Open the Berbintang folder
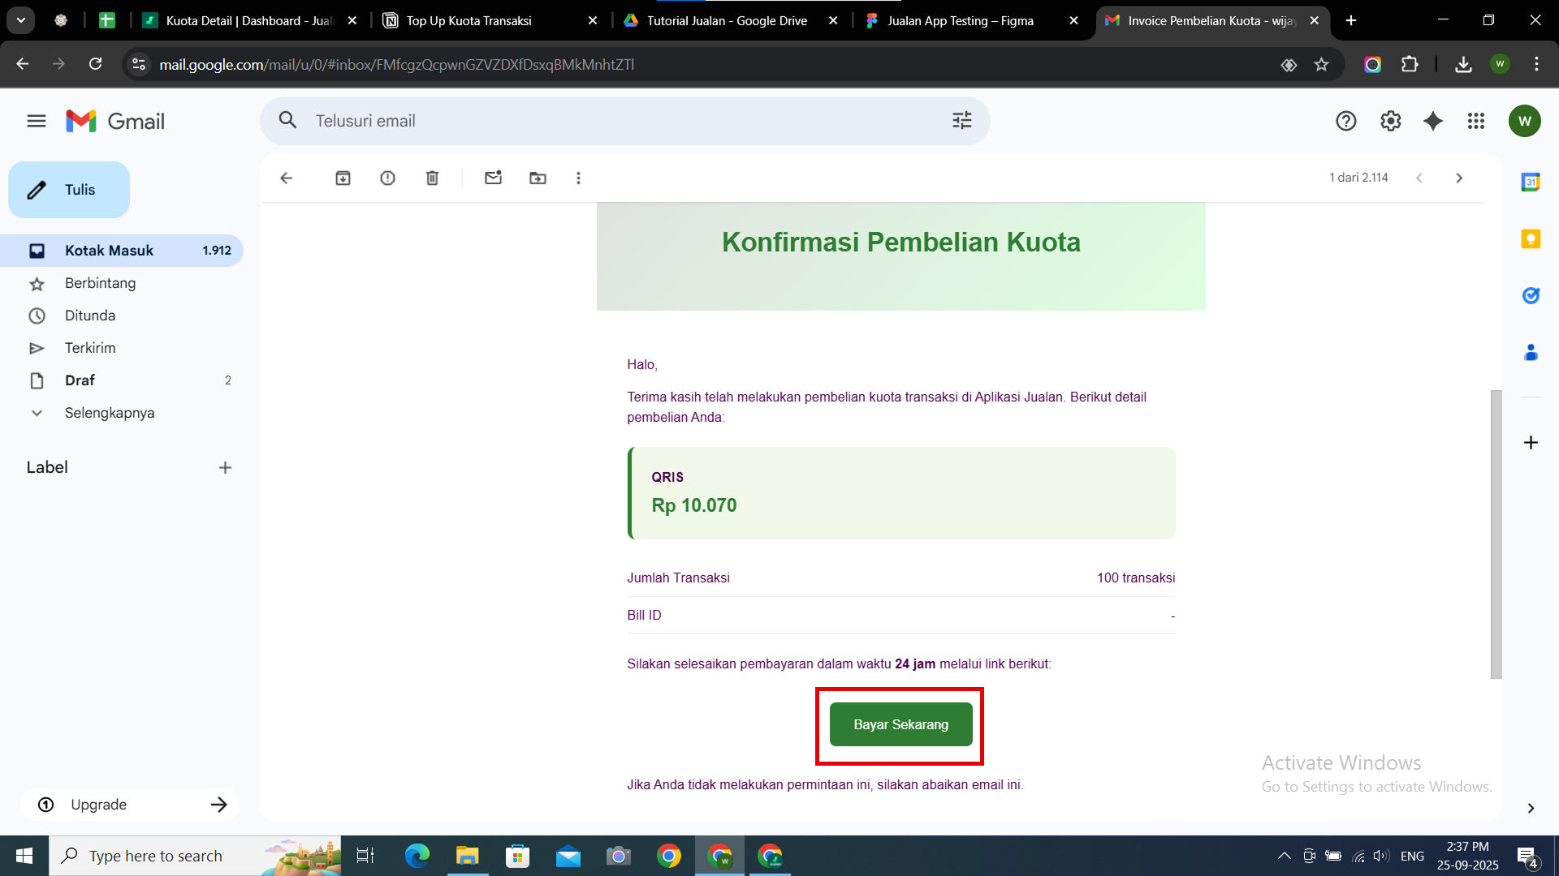1559x876 pixels. (100, 283)
